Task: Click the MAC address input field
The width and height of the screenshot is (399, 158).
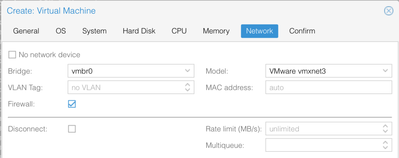Action: [x=328, y=88]
